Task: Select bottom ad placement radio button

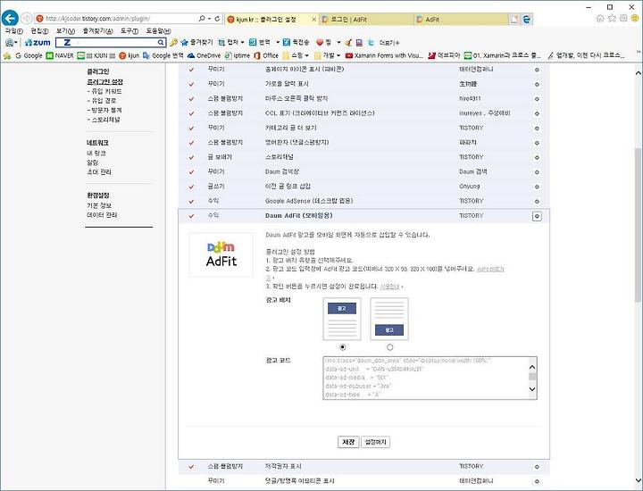Action: tap(389, 347)
